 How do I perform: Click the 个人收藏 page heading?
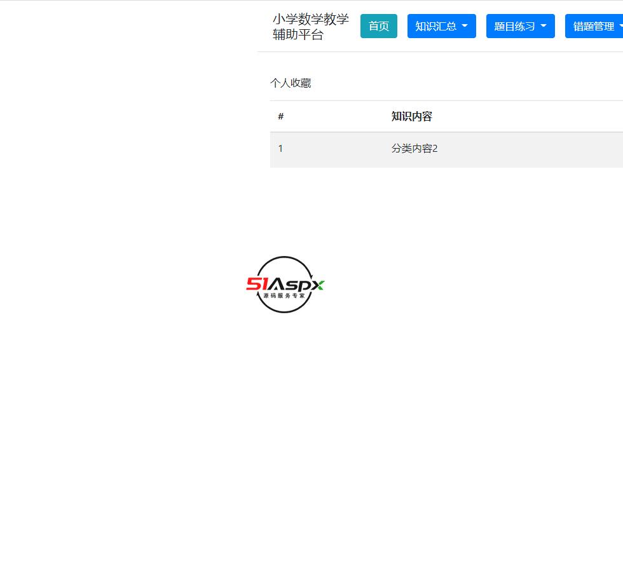pyautogui.click(x=291, y=83)
